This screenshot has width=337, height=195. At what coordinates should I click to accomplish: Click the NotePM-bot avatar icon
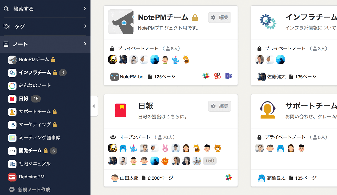click(x=114, y=76)
